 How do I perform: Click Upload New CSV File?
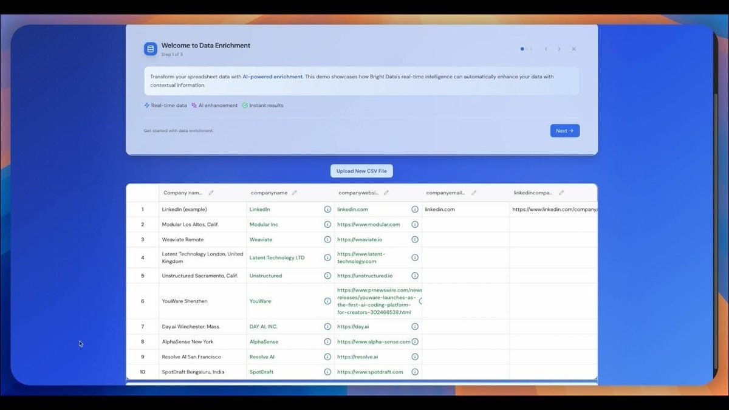coord(361,171)
